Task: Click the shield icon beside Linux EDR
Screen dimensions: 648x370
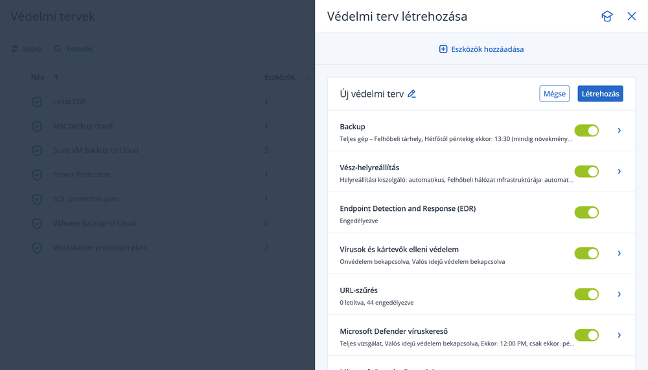Action: pyautogui.click(x=37, y=102)
